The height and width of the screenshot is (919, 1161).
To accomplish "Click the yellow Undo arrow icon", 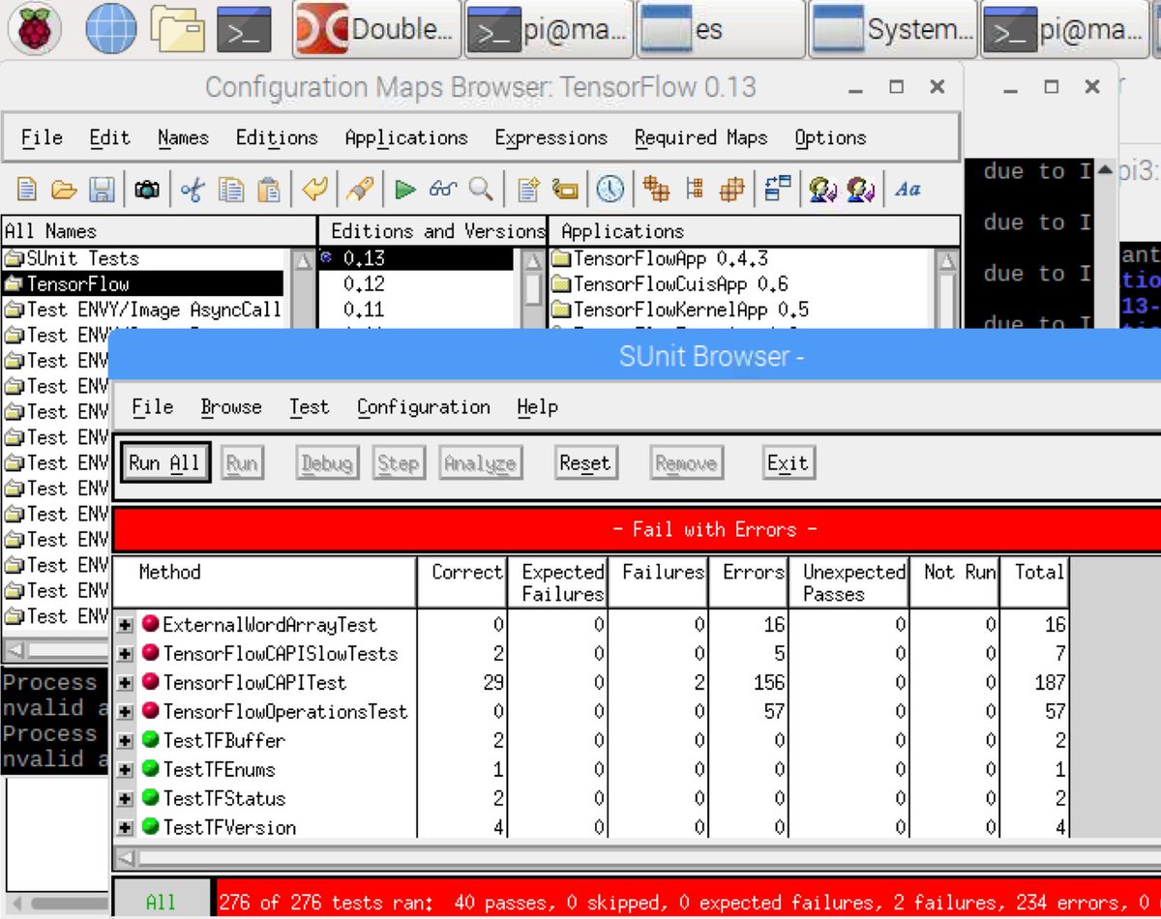I will pyautogui.click(x=315, y=190).
